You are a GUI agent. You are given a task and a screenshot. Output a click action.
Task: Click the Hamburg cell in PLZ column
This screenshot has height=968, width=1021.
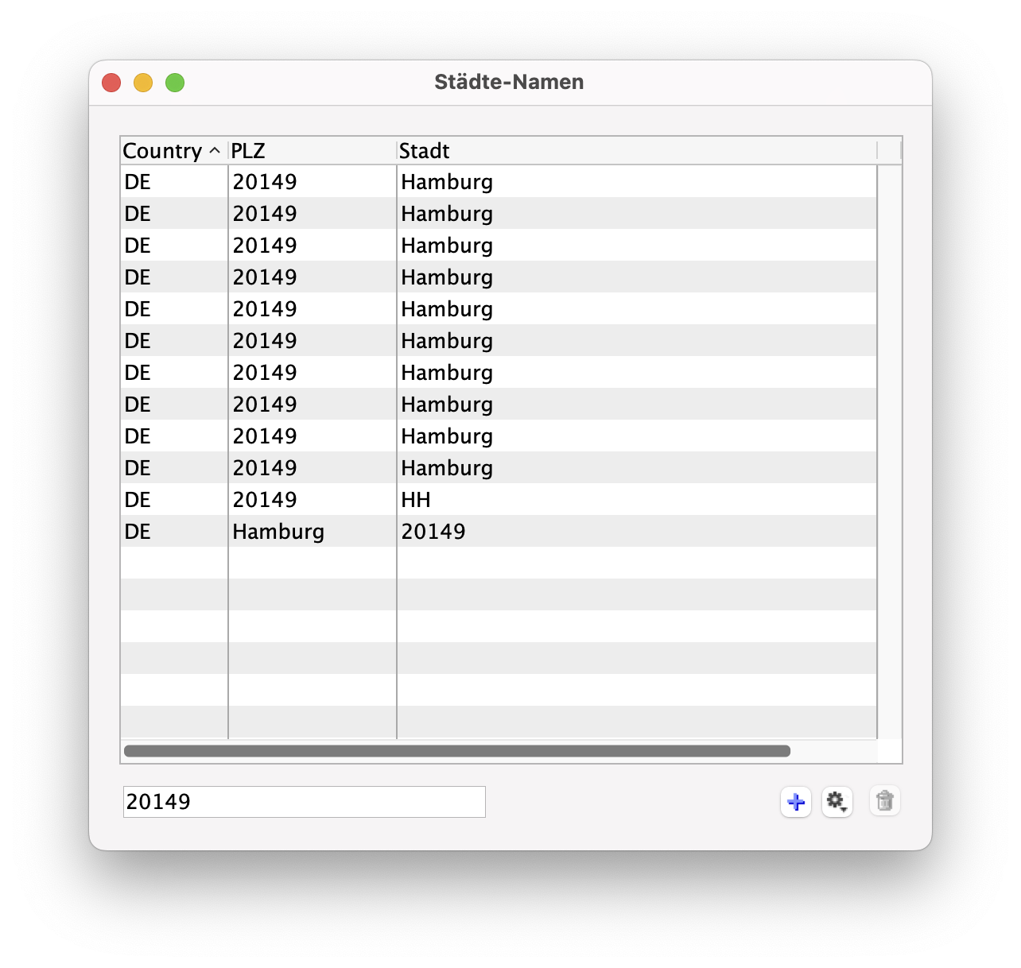coord(278,532)
